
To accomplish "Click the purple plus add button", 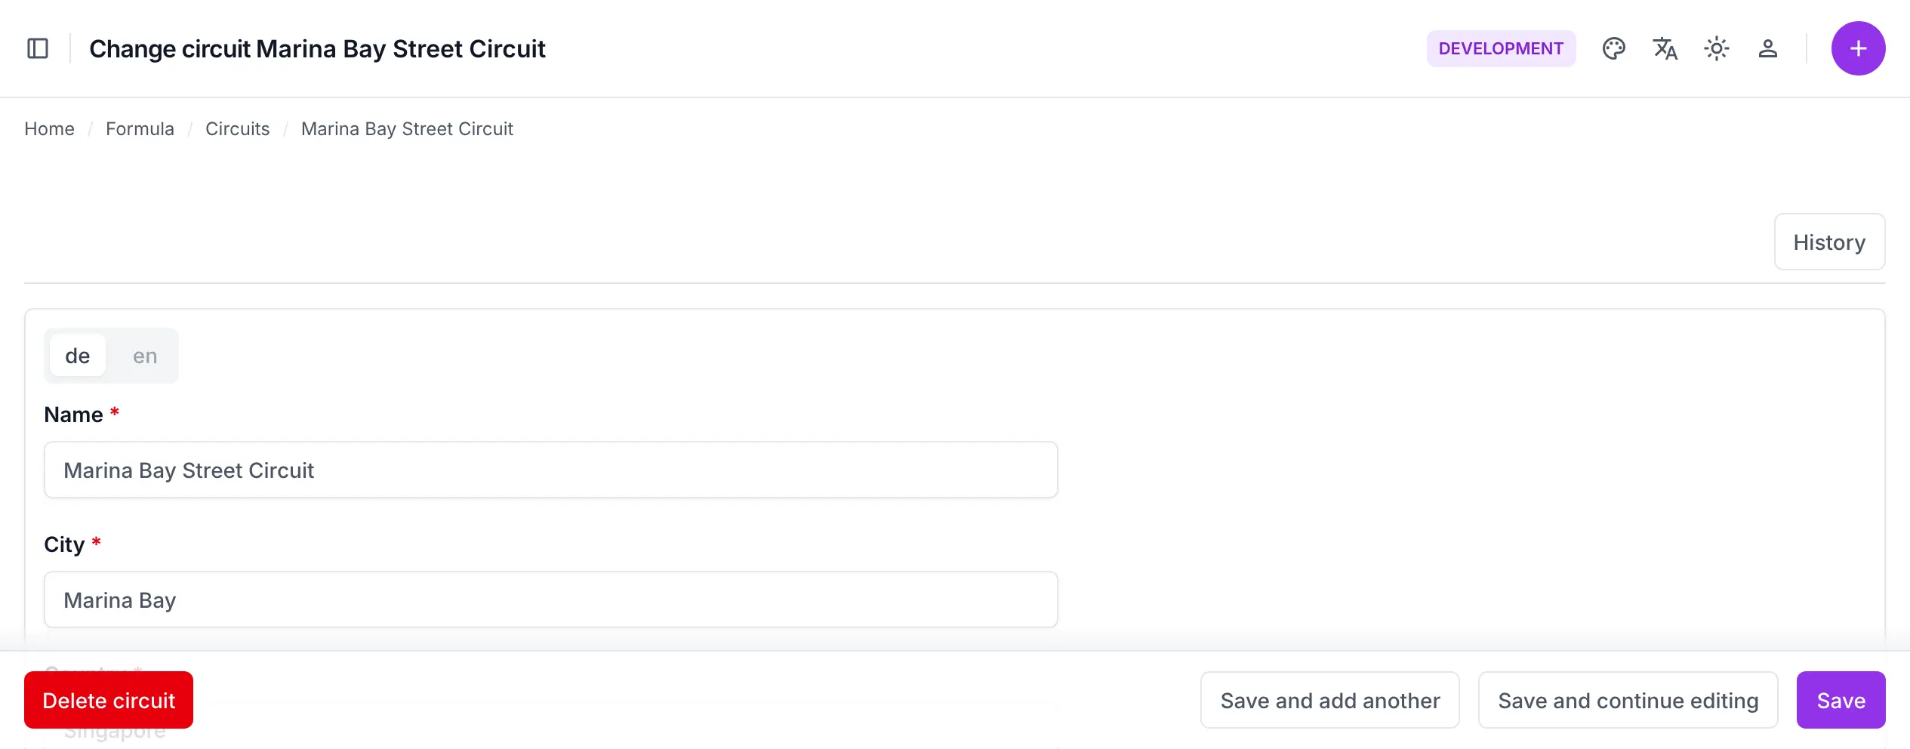I will [x=1858, y=48].
